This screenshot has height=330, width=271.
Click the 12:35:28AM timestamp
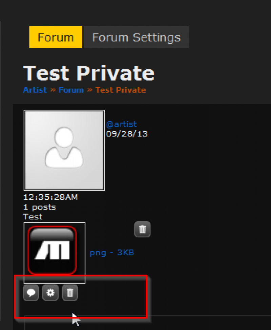point(50,197)
